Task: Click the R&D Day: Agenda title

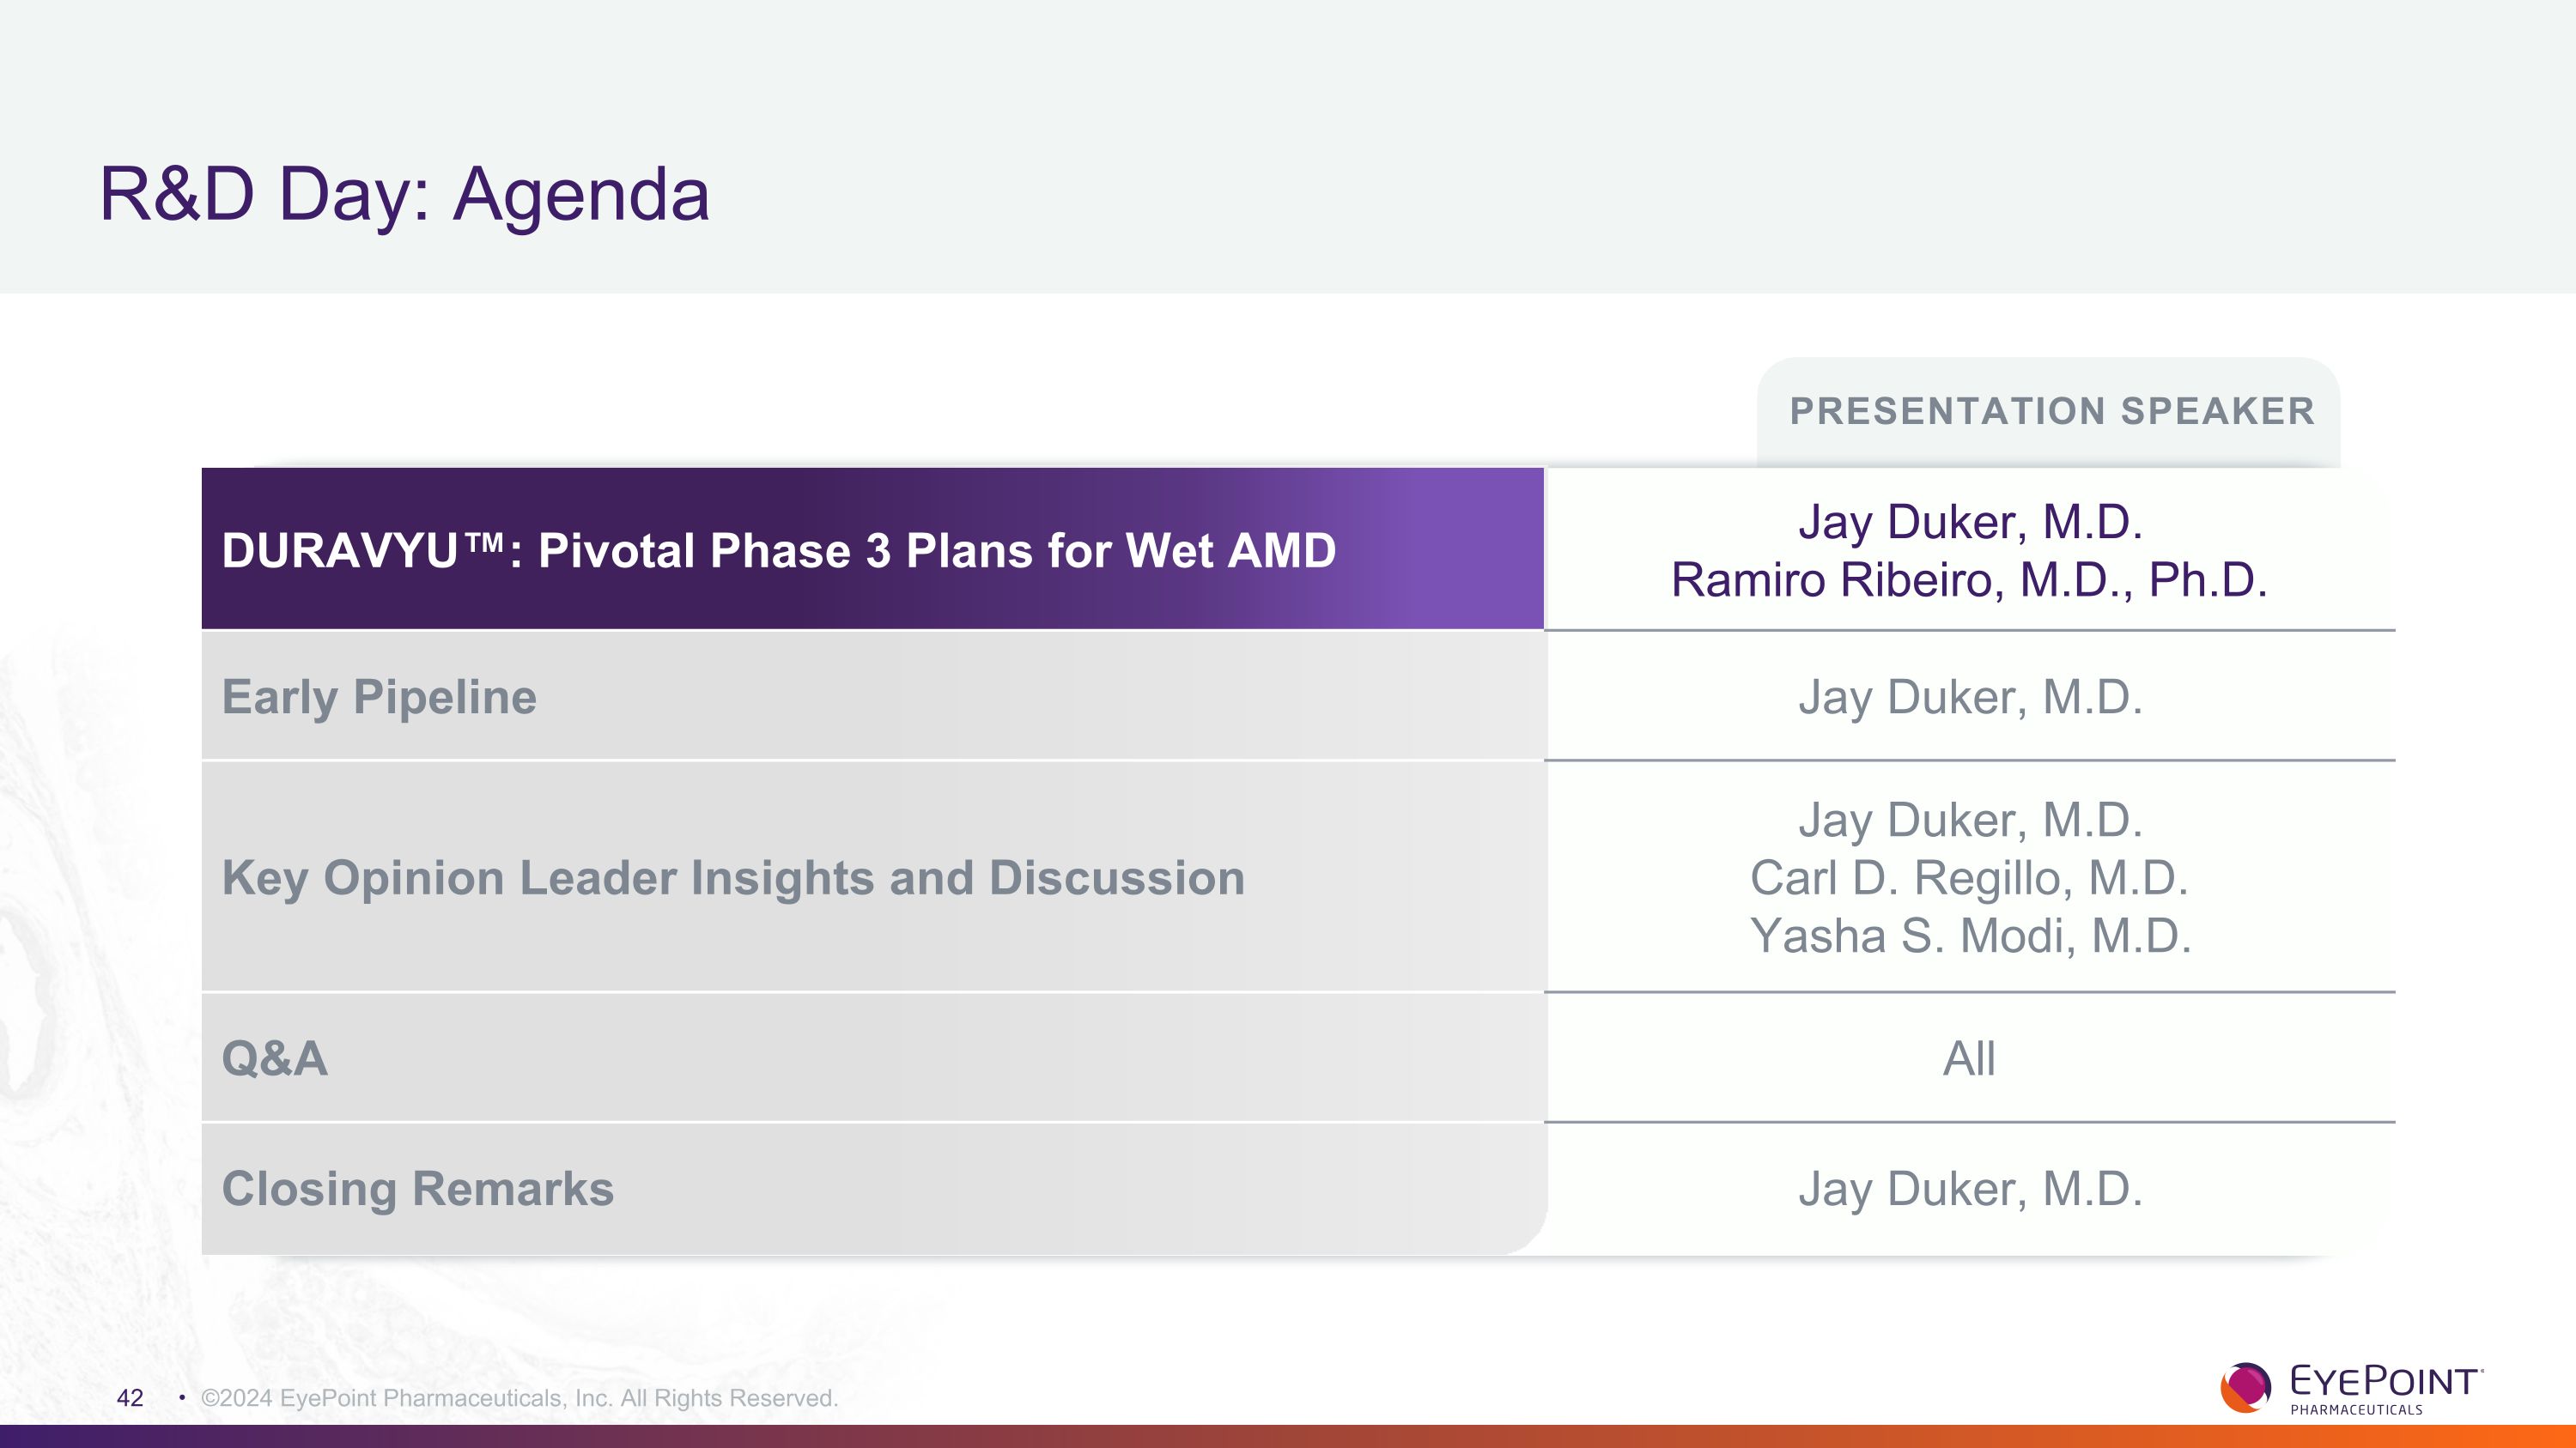Action: (x=404, y=194)
